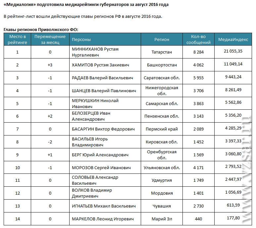Click the 'Главы регионов Приволжского ФО:' subtitle
This screenshot has width=256, height=228.
pyautogui.click(x=41, y=30)
